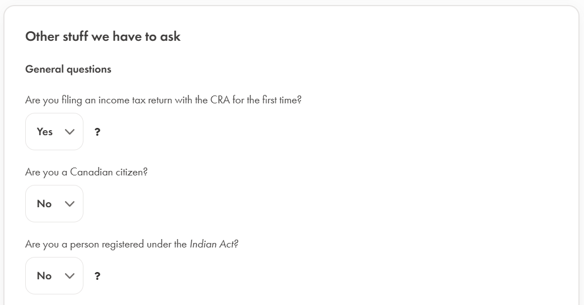
Task: Click the chevron arrow in the Canadian citizen dropdown
Action: [x=69, y=204]
